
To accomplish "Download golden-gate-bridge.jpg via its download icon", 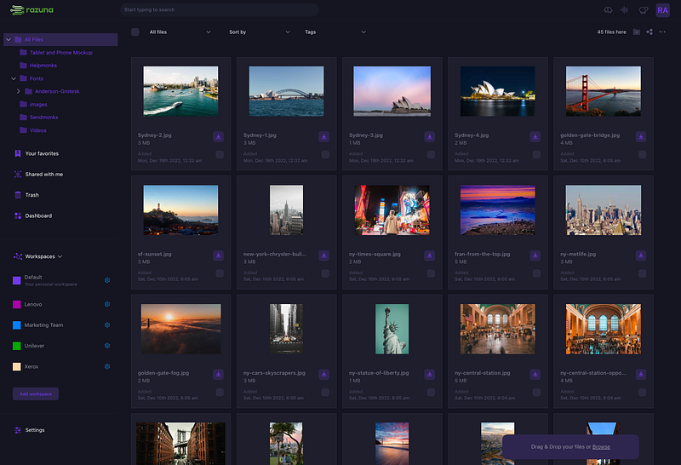I will click(x=641, y=137).
